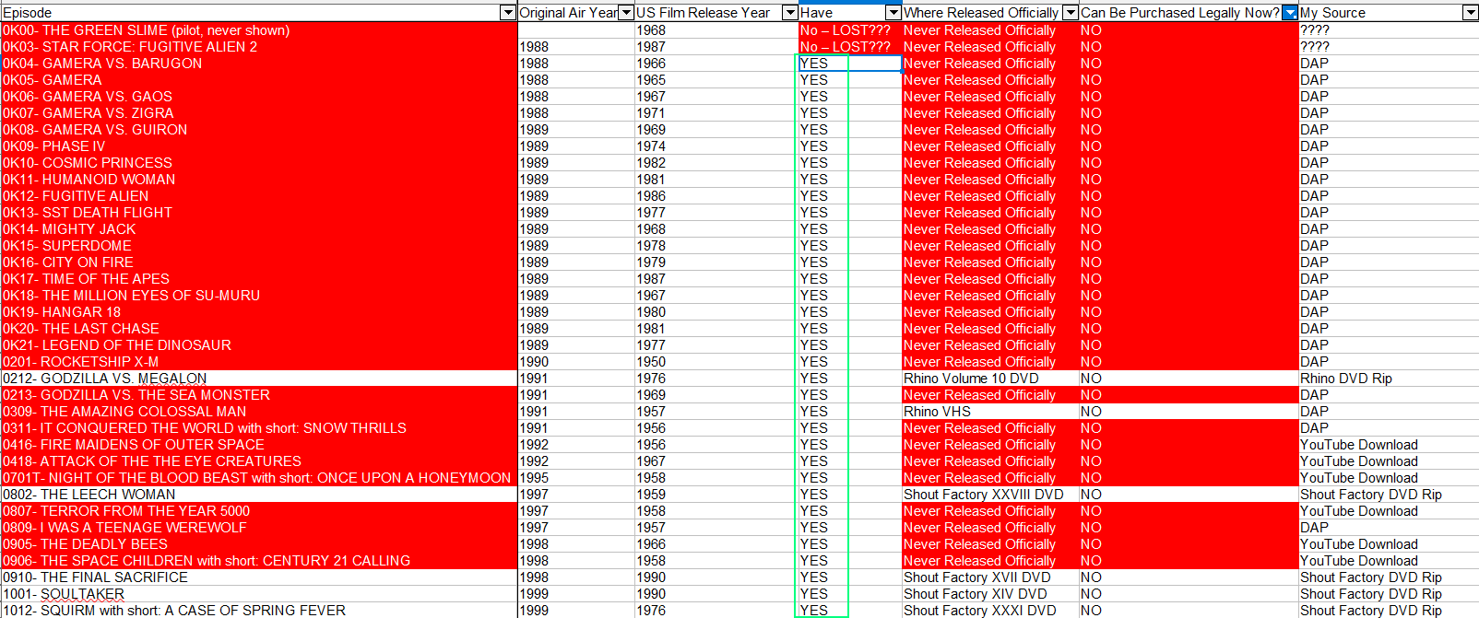Select cell 0K17- TIME OF THE APES

259,279
